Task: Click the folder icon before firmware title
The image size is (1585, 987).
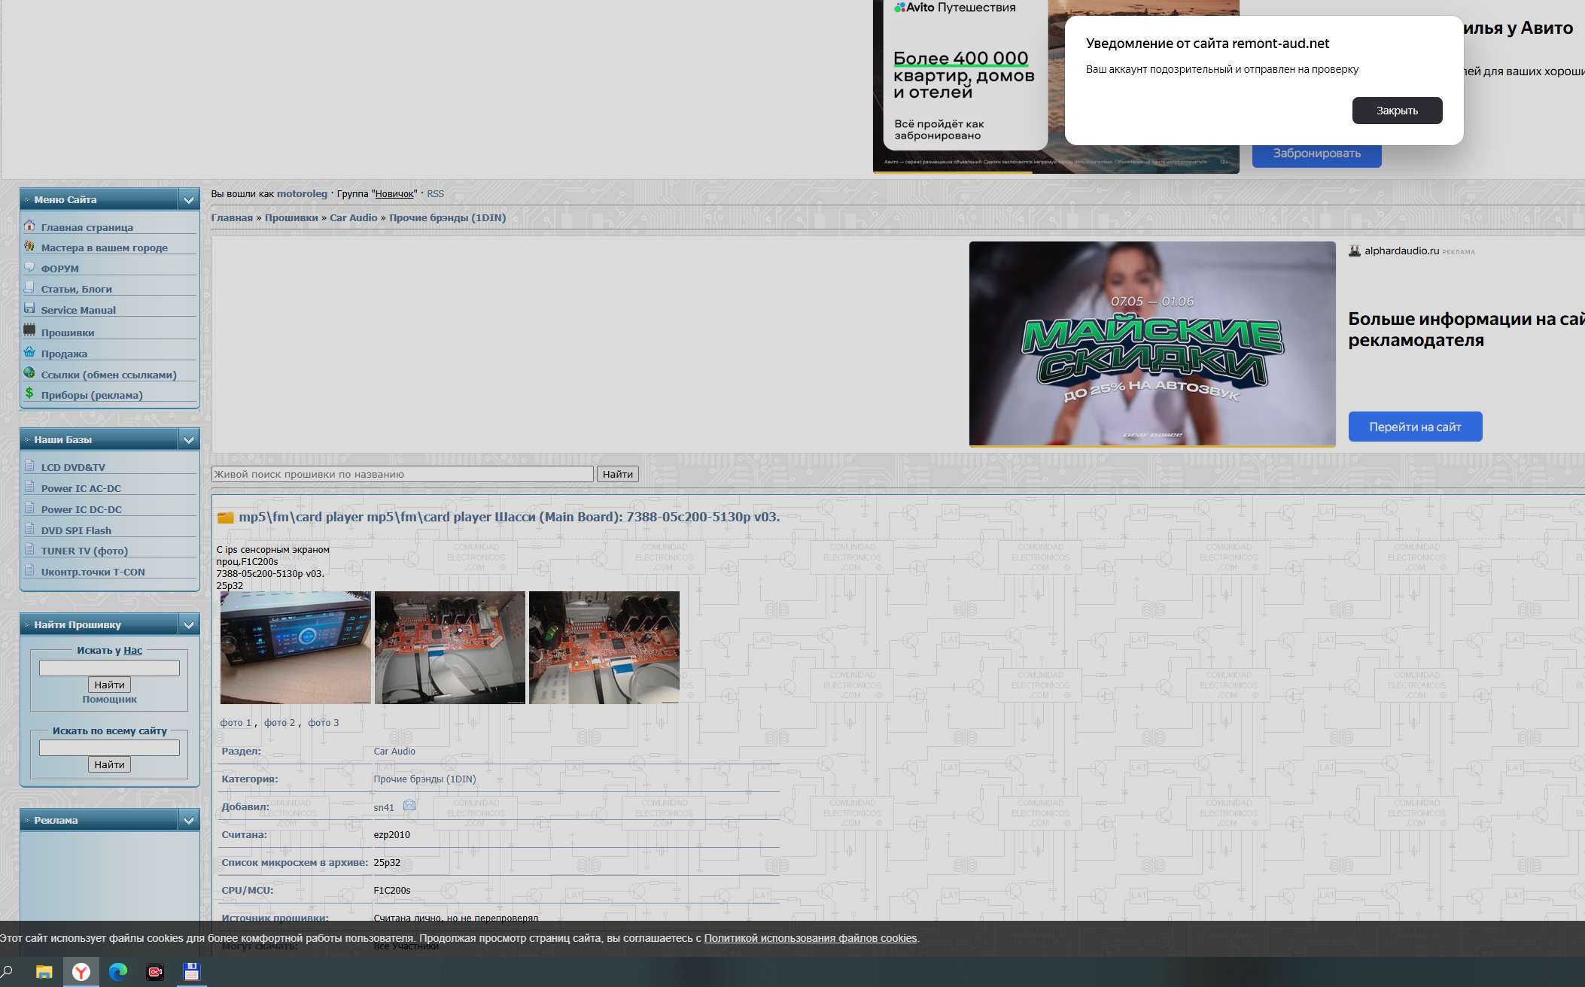Action: tap(225, 518)
